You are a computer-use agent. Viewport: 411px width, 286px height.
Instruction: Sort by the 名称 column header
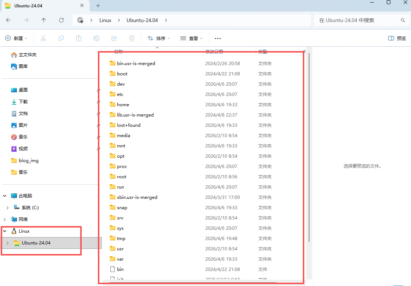118,51
